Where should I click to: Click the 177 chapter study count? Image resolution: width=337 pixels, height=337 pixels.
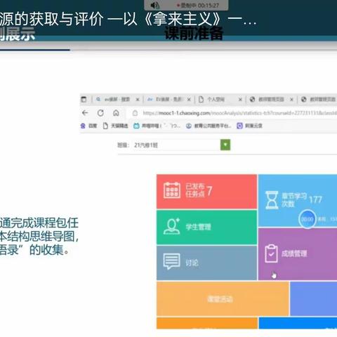[315, 199]
